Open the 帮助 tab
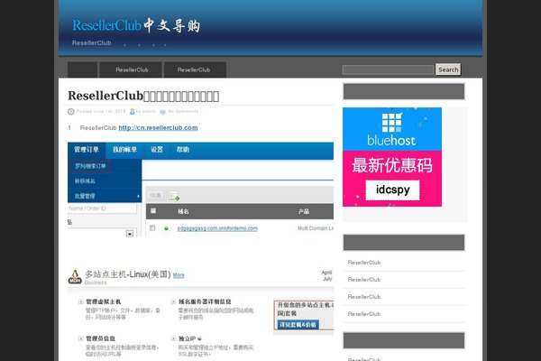Screen dimensions: 541x361 point(183,150)
